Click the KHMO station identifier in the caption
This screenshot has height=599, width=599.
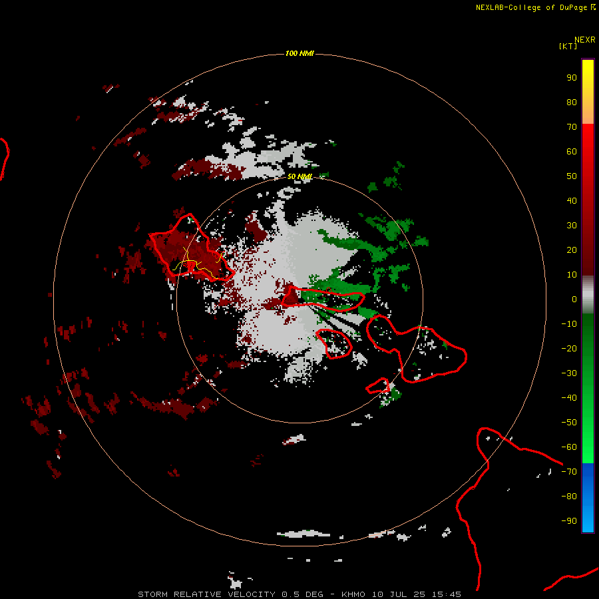353,594
